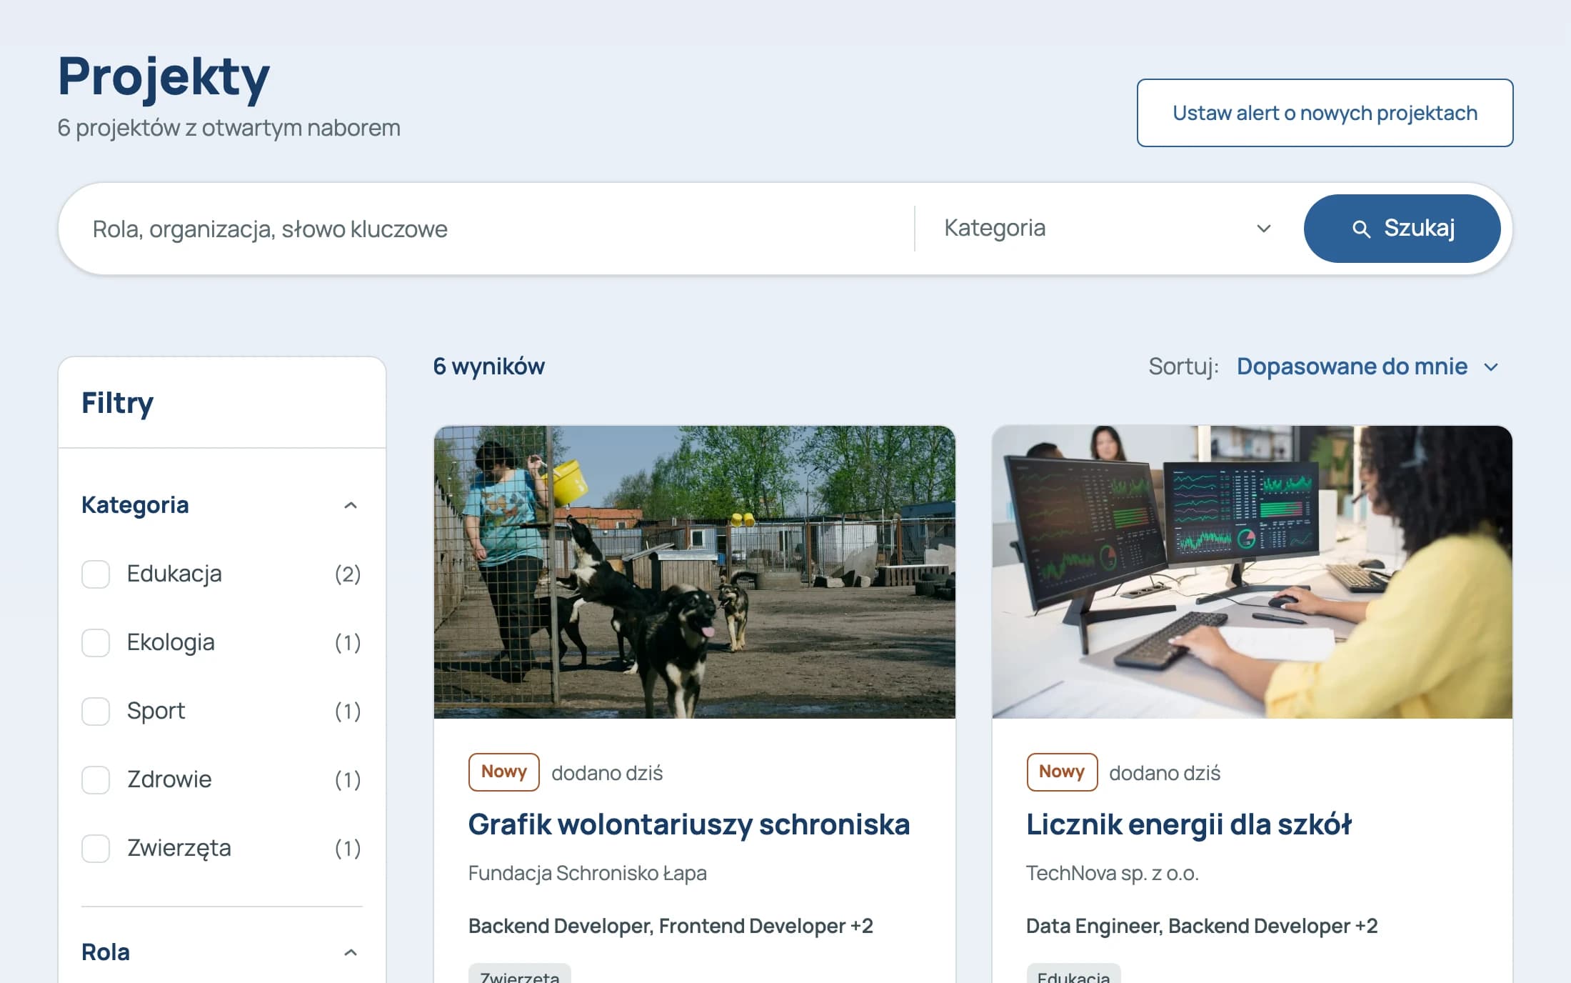
Task: Collapse the Rola filter section
Action: click(x=350, y=952)
